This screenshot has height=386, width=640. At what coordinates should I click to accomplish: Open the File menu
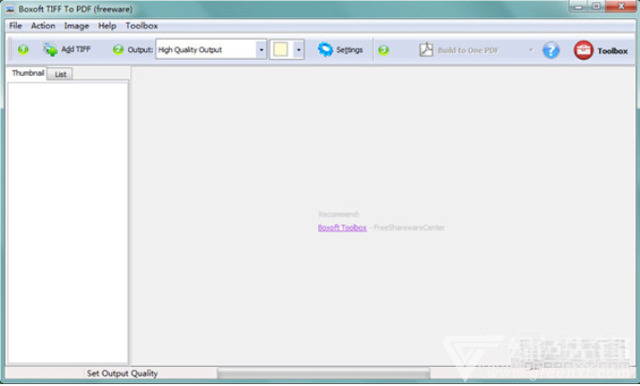(15, 26)
